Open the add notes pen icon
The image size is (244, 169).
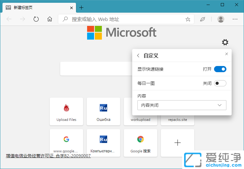point(202,19)
